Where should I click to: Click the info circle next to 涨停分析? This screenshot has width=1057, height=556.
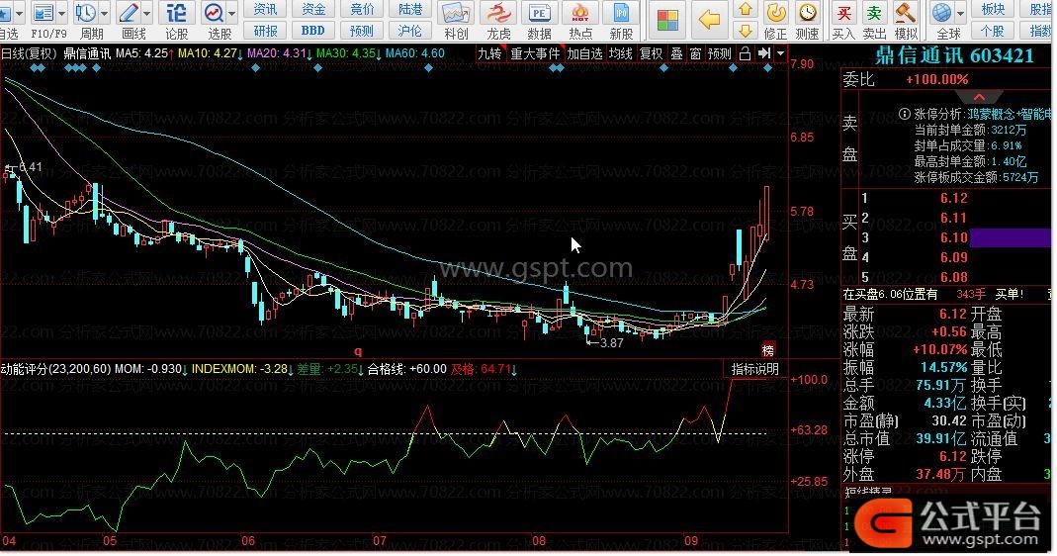pos(905,114)
